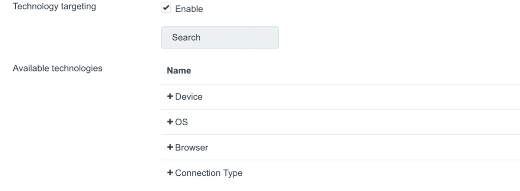Click the plus icon beside Device

[170, 97]
